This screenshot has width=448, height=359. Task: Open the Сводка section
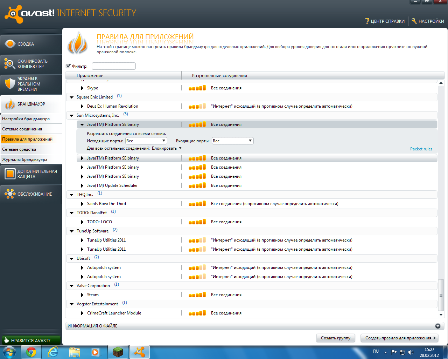(31, 44)
